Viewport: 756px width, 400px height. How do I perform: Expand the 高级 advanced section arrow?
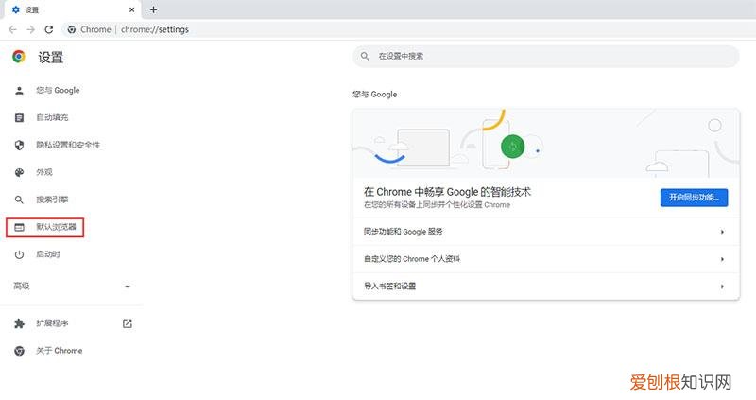pyautogui.click(x=128, y=287)
